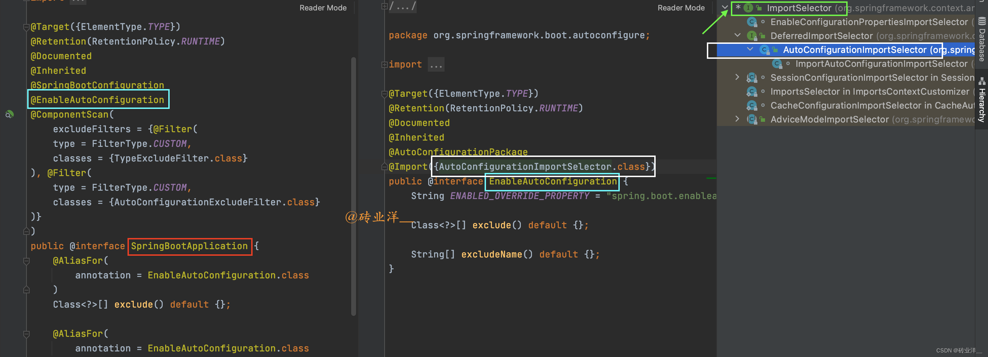Click EnableAutoConfiguration interface name in right editor
The height and width of the screenshot is (357, 988).
point(553,181)
